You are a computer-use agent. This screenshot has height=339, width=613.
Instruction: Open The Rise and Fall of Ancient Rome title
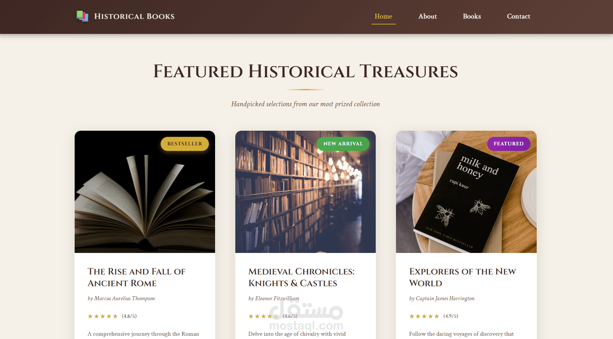tap(137, 277)
